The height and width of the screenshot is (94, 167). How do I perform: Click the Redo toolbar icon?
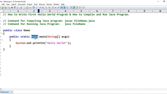click(x=37, y=8)
